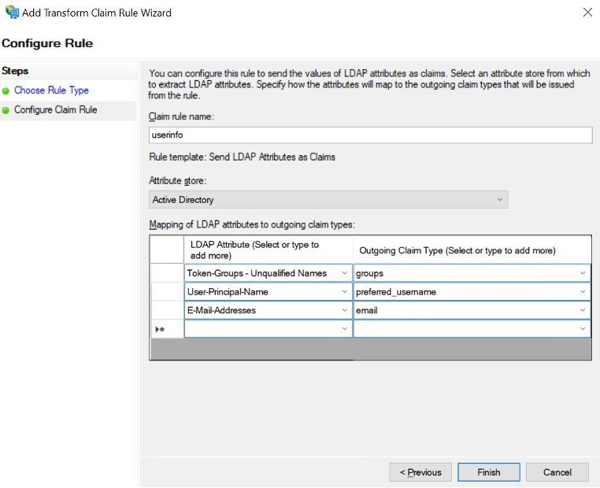600x488 pixels.
Task: Select the Configure Claim Rule step
Action: tap(55, 110)
